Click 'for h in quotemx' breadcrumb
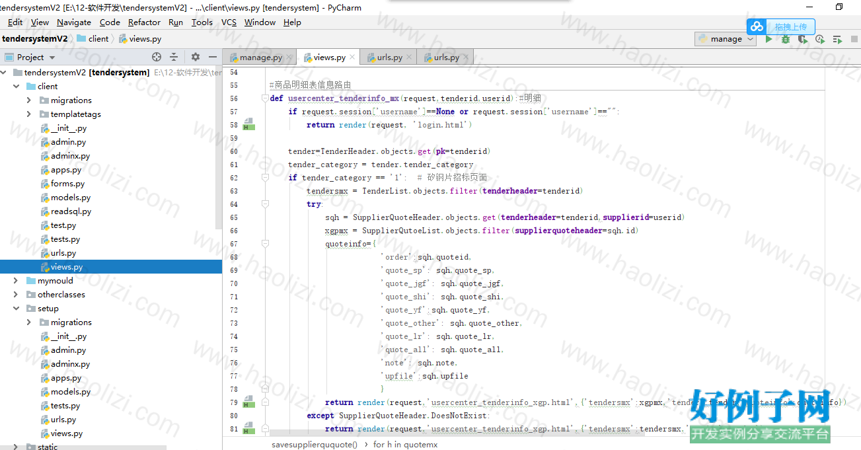Image resolution: width=861 pixels, height=450 pixels. tap(405, 444)
